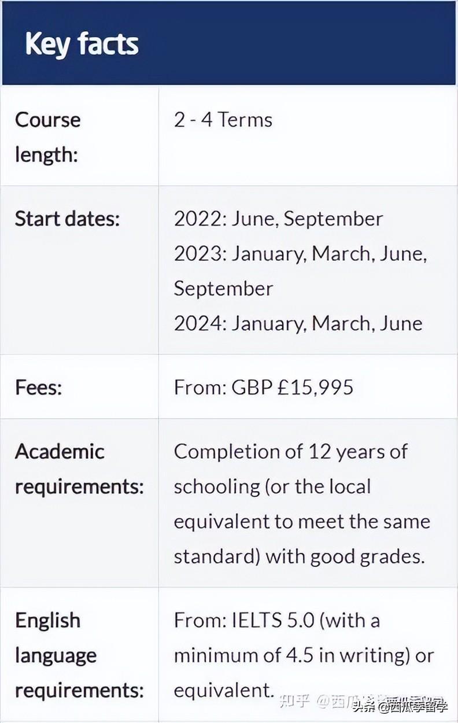Select the "Fees:" row label
This screenshot has width=458, height=723.
[38, 387]
